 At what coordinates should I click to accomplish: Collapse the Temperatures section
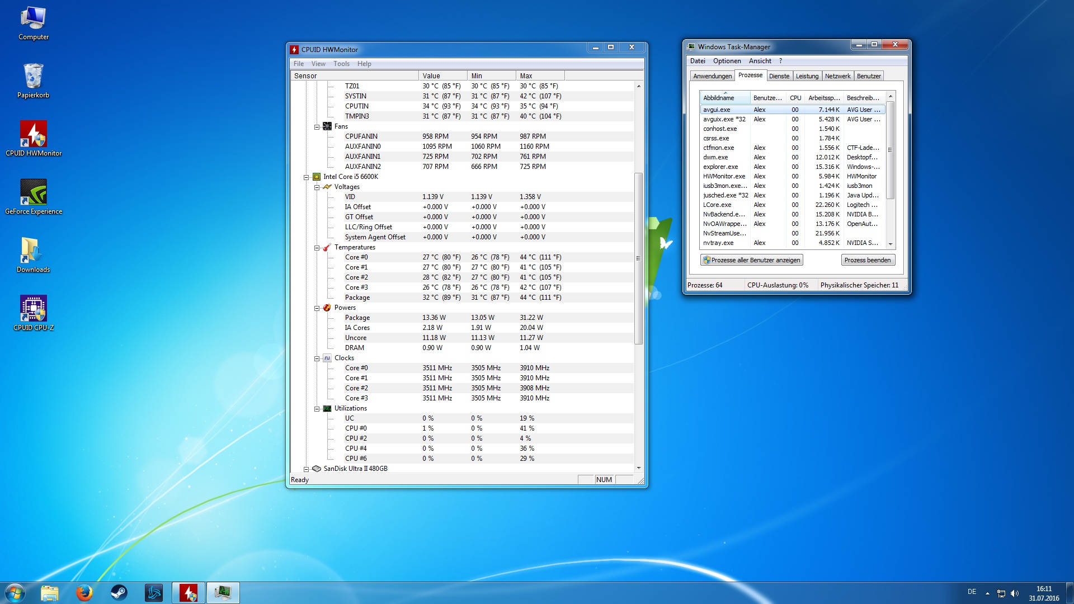317,248
